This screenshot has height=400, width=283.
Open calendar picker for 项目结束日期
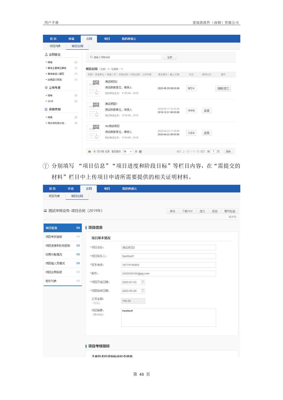coord(143,291)
